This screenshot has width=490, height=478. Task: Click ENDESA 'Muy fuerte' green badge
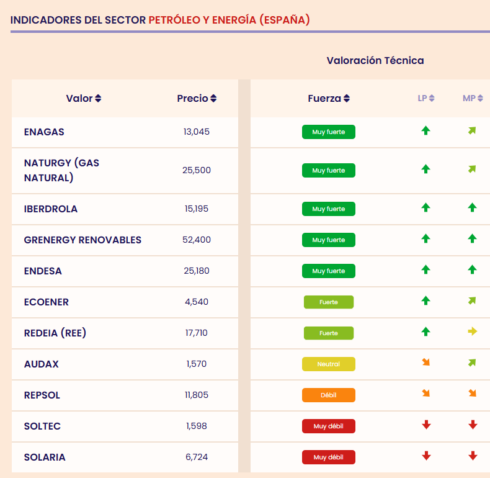329,271
